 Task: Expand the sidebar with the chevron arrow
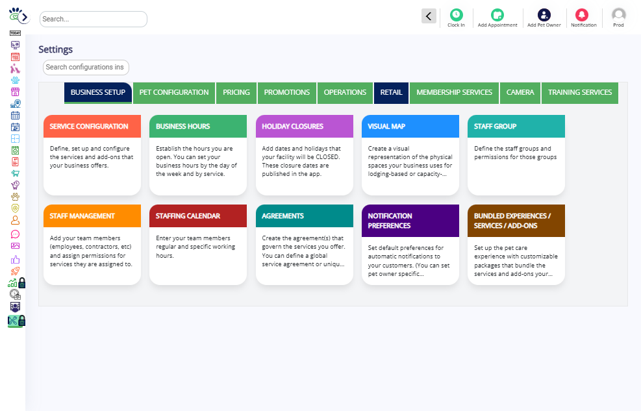(x=25, y=17)
